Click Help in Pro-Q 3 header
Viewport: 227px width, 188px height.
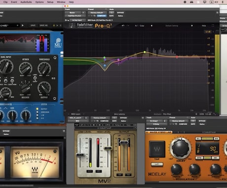point(204,26)
